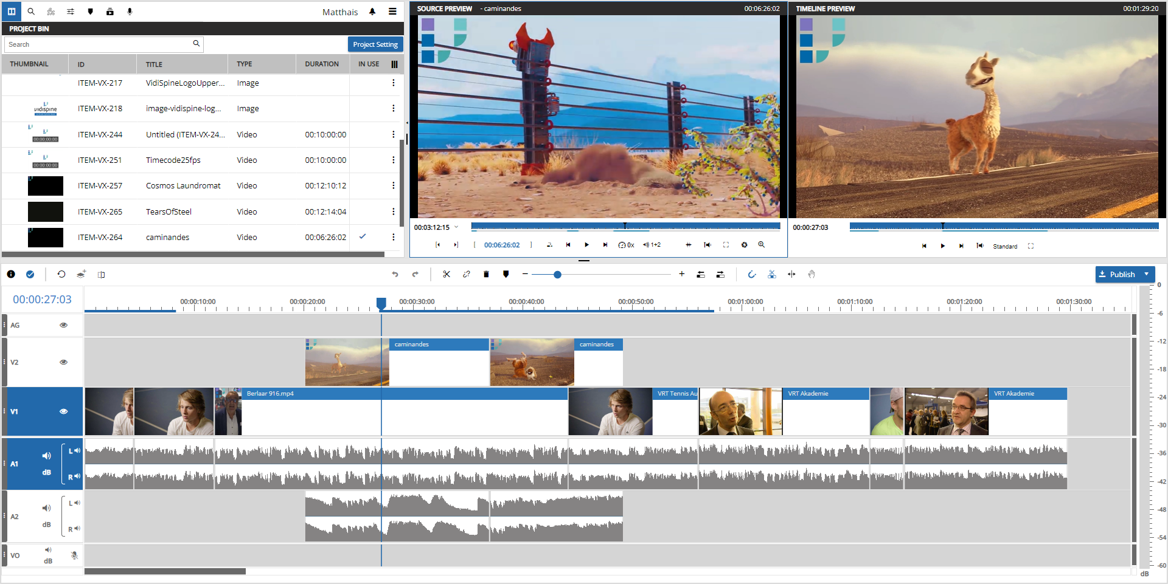
Task: Click the Project Setting button
Action: (375, 44)
